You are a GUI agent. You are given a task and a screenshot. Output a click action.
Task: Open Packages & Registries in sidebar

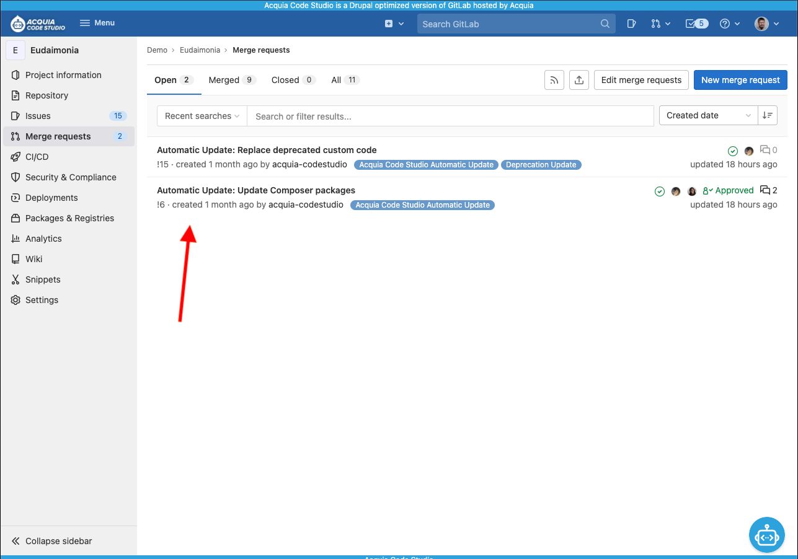68,218
